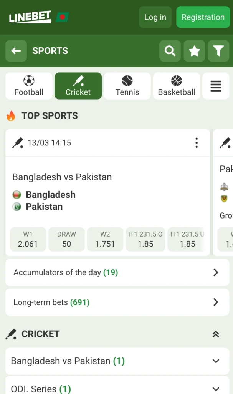The height and width of the screenshot is (394, 233).
Task: Select the Tennis sport icon
Action: 127,86
